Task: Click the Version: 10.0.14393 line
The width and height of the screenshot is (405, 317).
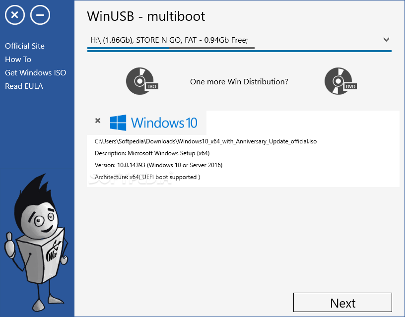Action: pyautogui.click(x=159, y=165)
